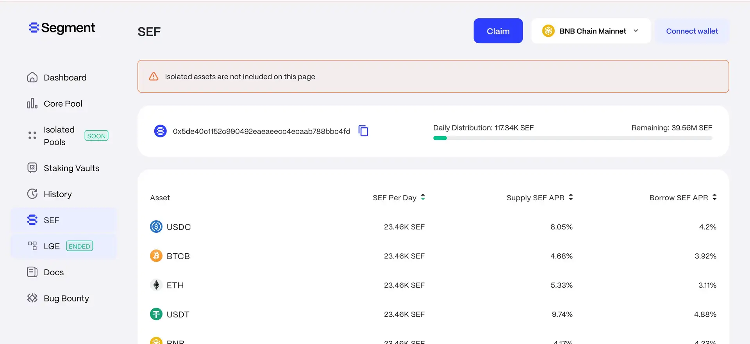Open the BNB Chain Mainnet network dropdown
750x344 pixels.
[x=591, y=31]
